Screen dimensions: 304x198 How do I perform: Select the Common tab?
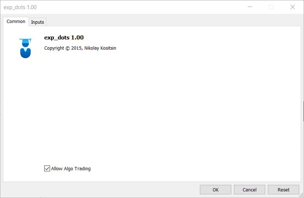(16, 21)
